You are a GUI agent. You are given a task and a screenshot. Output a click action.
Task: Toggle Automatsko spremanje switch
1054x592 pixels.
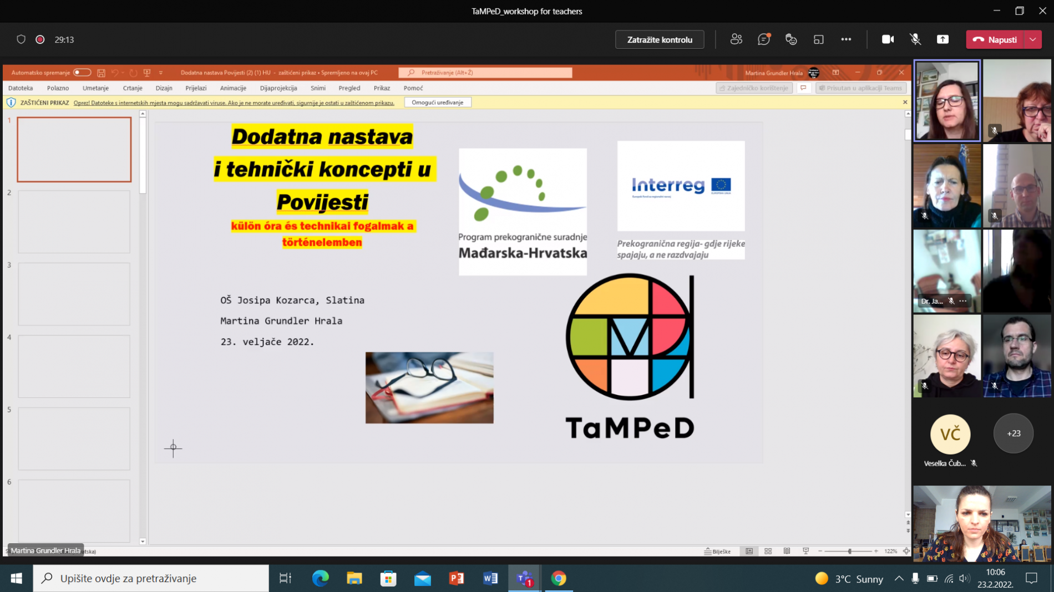[x=82, y=73]
